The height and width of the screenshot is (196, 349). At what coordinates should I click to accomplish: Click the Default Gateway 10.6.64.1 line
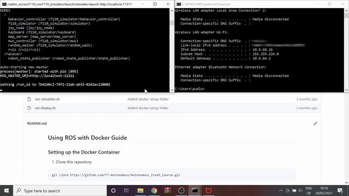coord(225,58)
